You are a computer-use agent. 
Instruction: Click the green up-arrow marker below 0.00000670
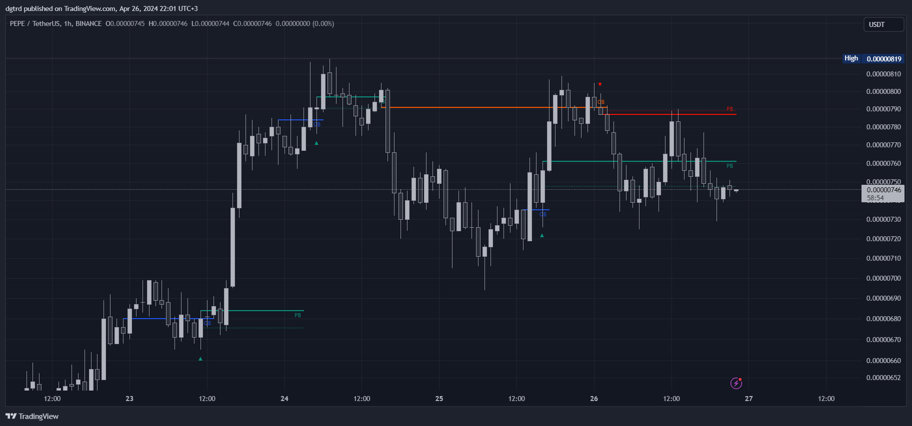200,359
